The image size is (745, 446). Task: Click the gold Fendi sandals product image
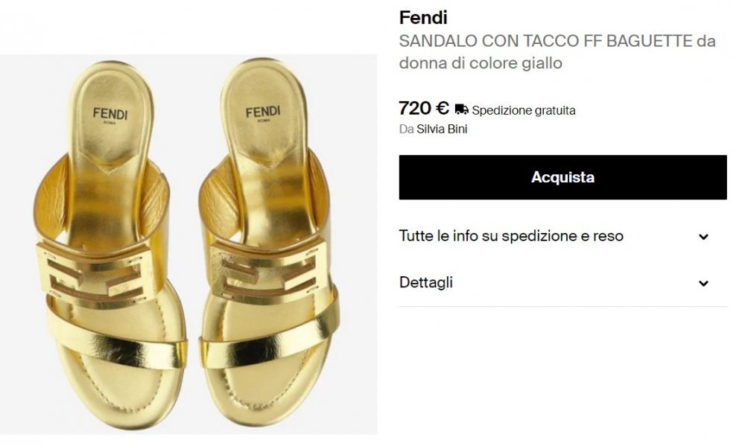pos(188,244)
